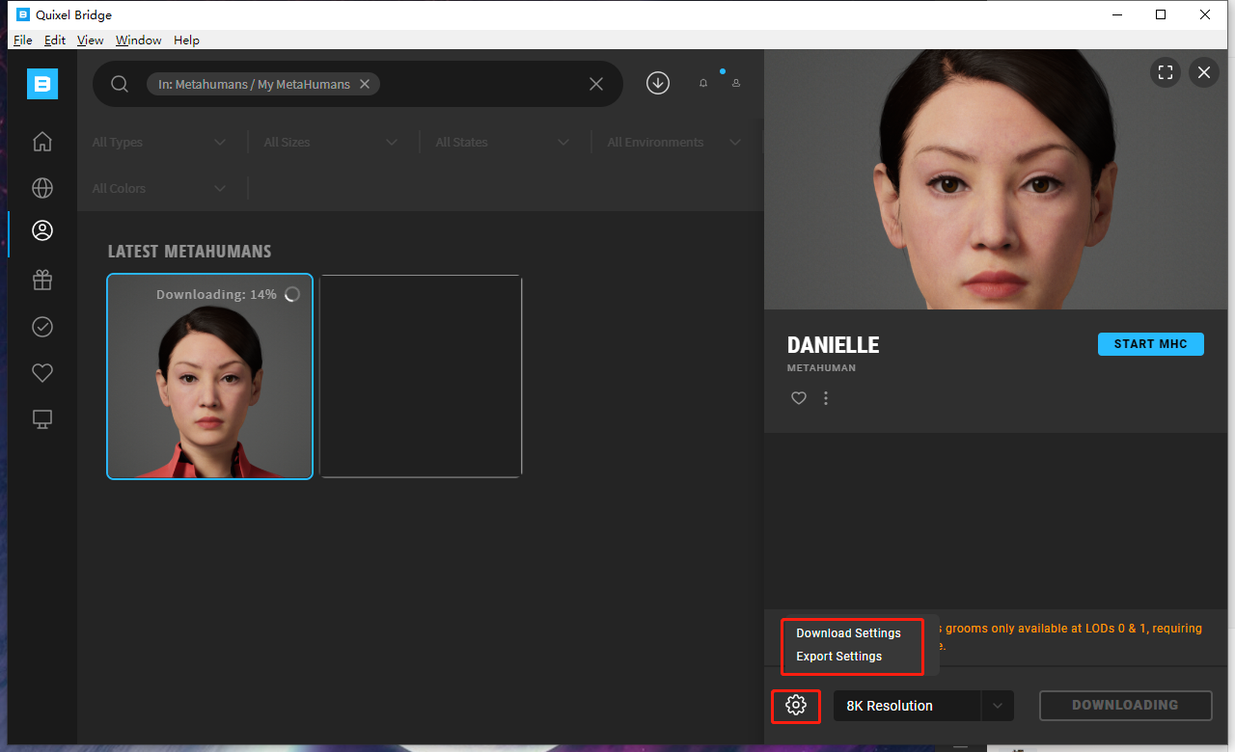The image size is (1235, 752).
Task: Expand the All Types filter
Action: [159, 143]
